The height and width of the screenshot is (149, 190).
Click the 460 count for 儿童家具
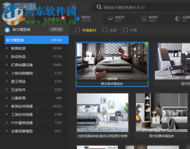59,98
